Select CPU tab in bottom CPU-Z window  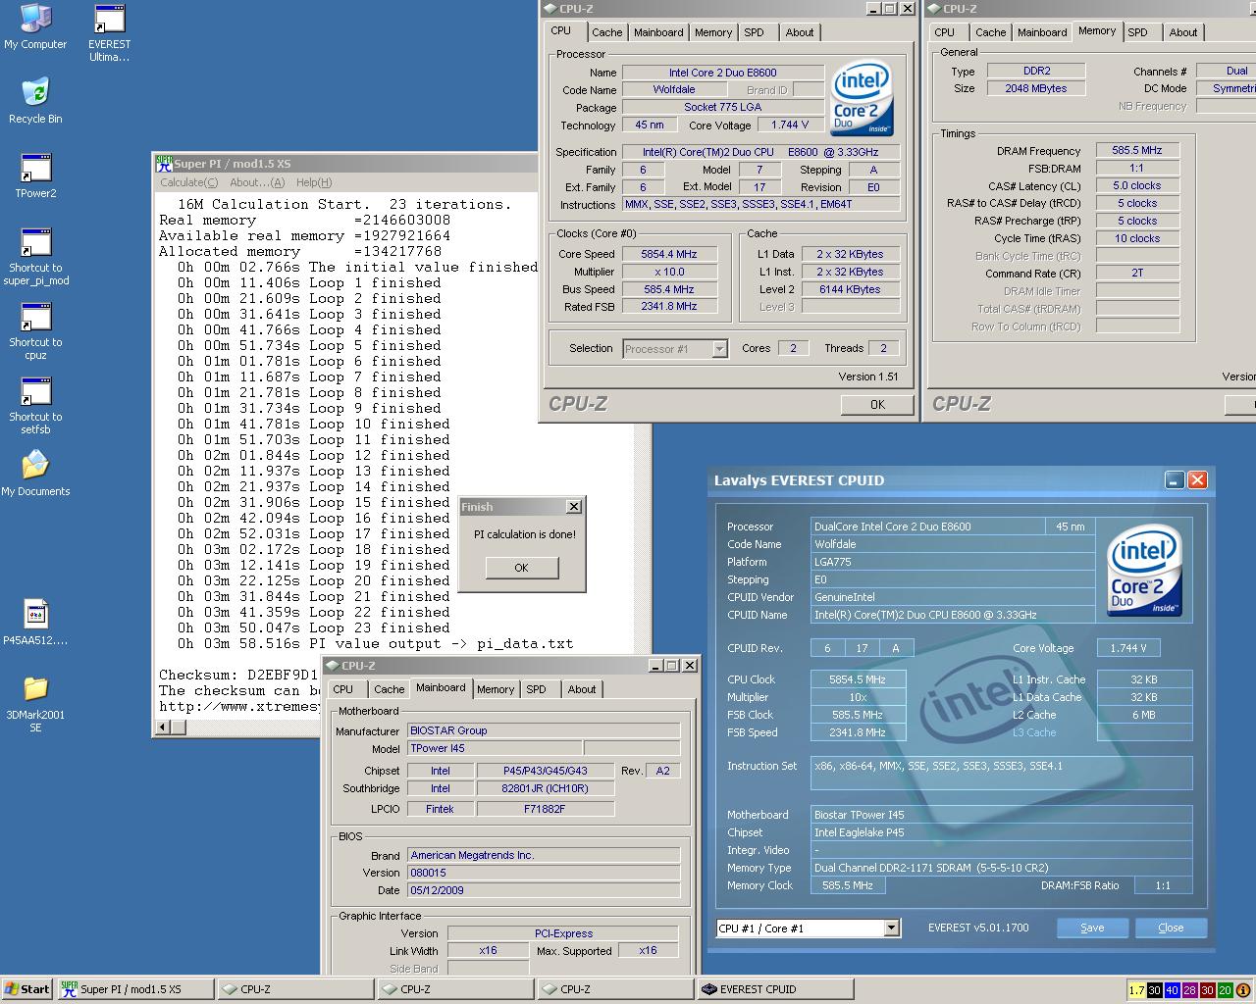pyautogui.click(x=342, y=689)
